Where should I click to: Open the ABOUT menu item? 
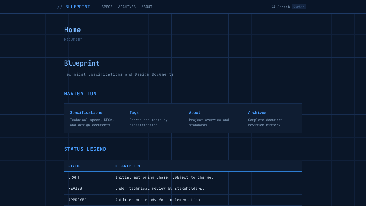pyautogui.click(x=147, y=7)
